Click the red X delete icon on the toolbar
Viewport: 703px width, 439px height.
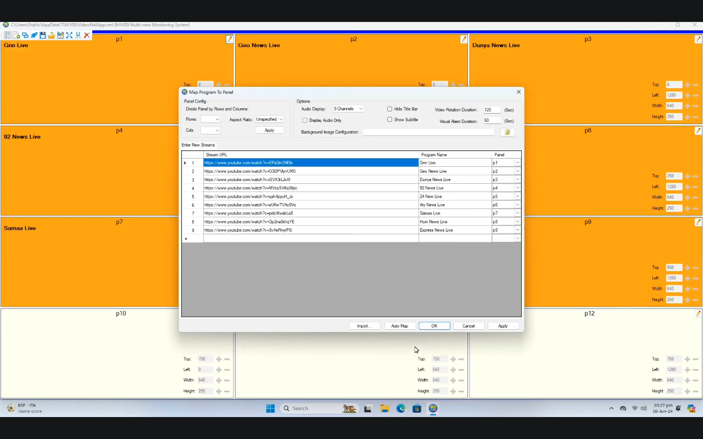[x=87, y=35]
